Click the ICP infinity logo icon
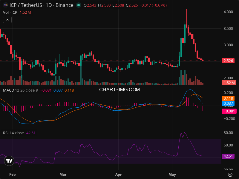Viewport: 239px width, 179px height. click(x=6, y=5)
